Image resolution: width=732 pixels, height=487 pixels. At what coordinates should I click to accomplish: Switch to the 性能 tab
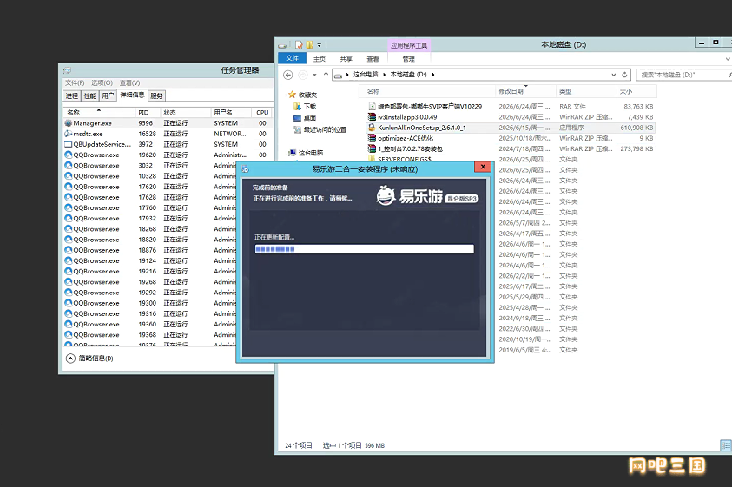pos(89,95)
